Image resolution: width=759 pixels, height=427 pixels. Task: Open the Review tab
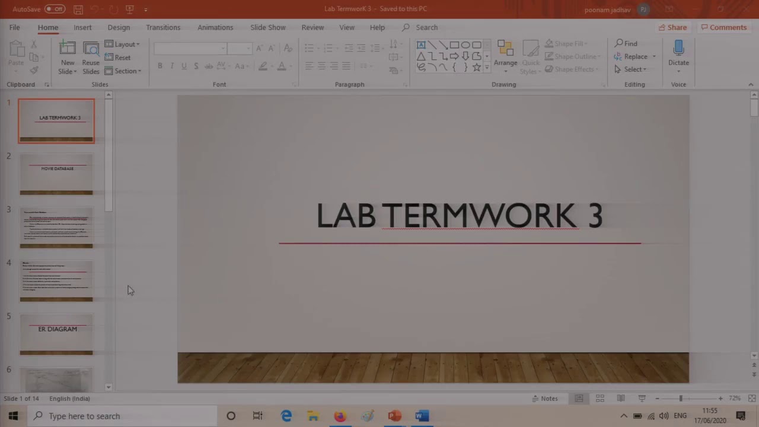coord(312,27)
